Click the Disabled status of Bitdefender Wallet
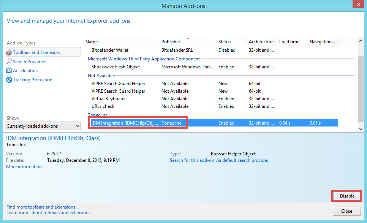367x223 pixels. coord(227,50)
